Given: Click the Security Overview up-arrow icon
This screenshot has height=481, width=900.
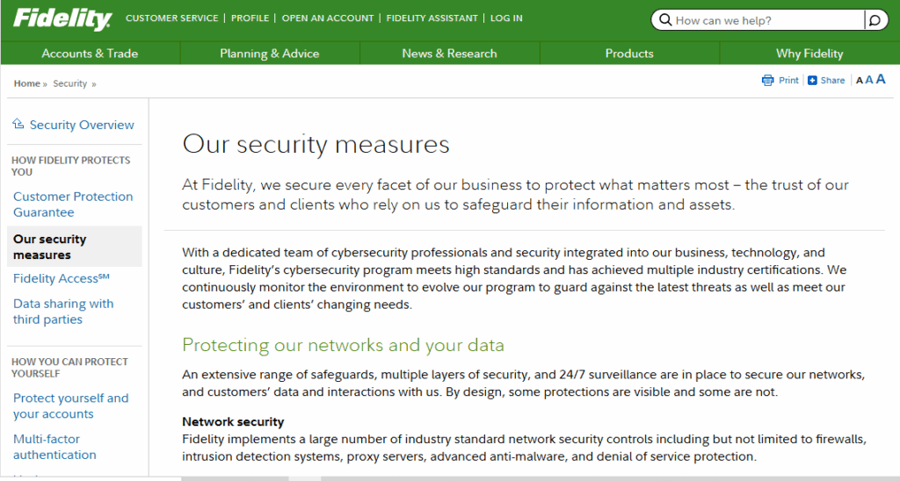Looking at the screenshot, I should 18,123.
